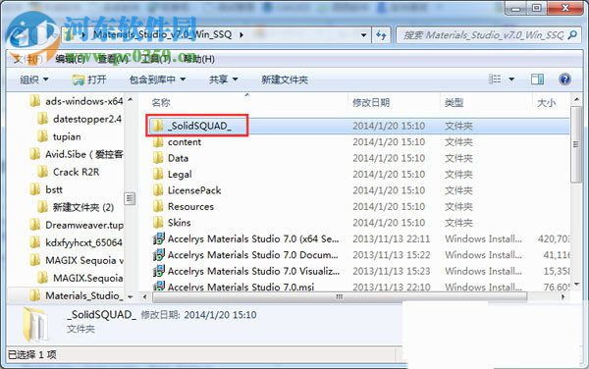Click the _SolidSQUAD_ date 2014/1/20 15:10
The width and height of the screenshot is (589, 369).
tap(389, 126)
